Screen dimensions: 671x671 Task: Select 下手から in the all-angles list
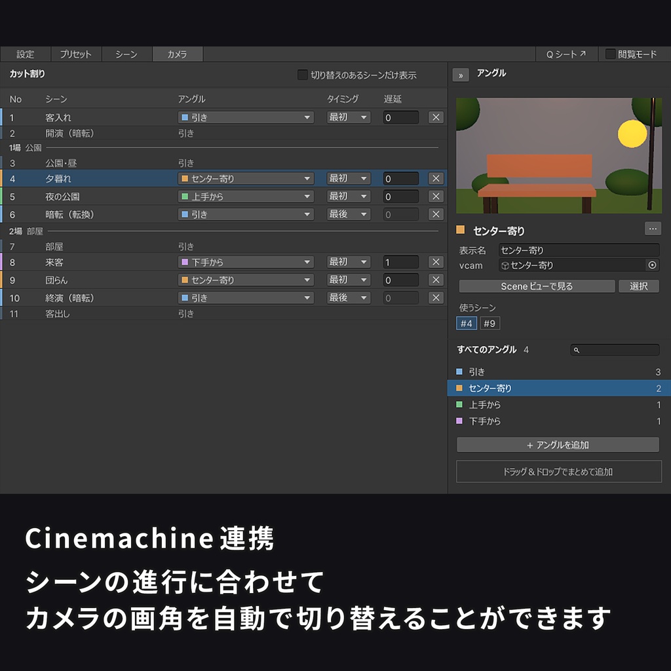(558, 421)
